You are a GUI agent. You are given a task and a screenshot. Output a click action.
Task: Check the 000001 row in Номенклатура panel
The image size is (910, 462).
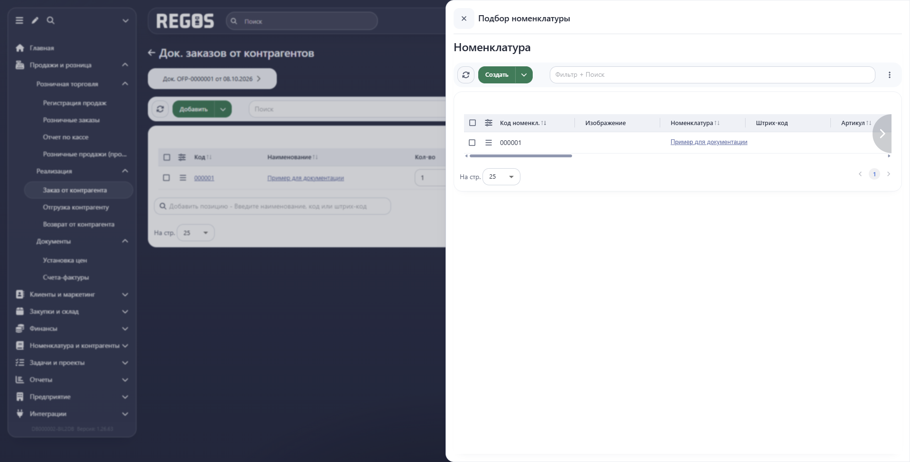[472, 143]
